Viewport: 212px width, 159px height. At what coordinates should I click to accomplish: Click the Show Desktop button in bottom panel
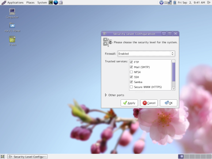[3, 156]
